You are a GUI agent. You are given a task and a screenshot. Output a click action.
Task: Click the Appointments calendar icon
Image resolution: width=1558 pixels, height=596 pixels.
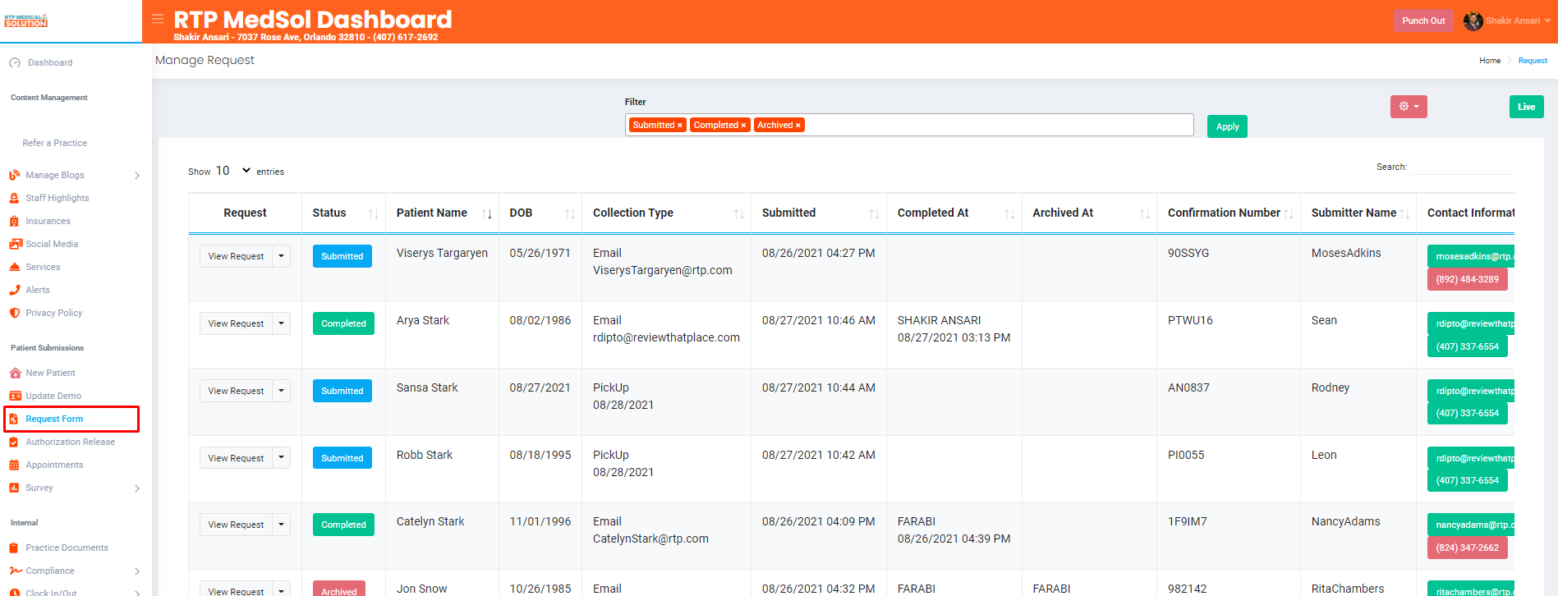14,465
